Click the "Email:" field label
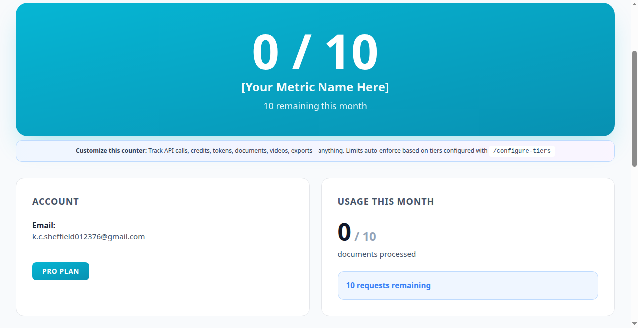This screenshot has width=638, height=328. (44, 225)
